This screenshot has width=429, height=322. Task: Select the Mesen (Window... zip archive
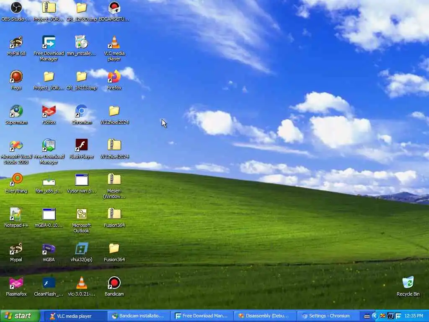[x=114, y=186]
